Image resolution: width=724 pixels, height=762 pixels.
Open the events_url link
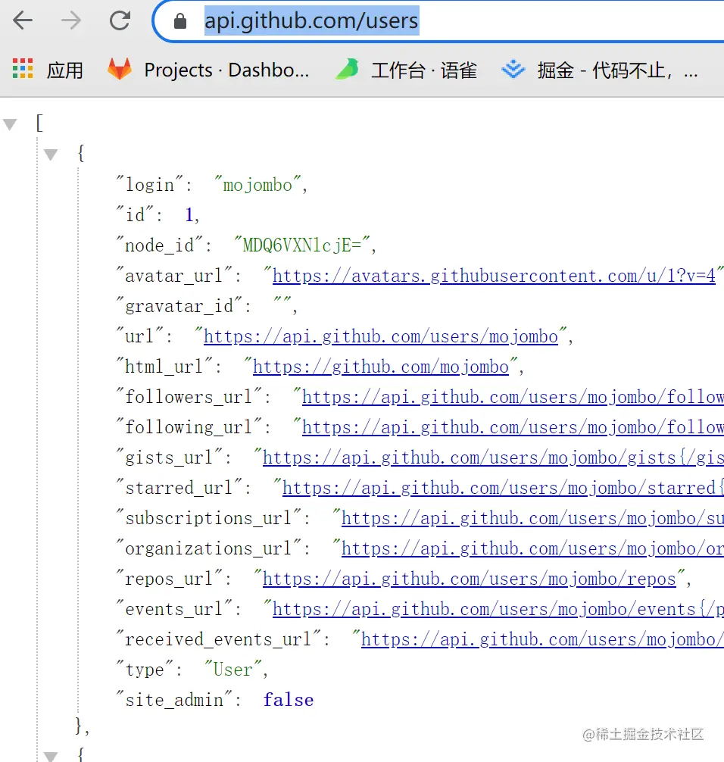point(498,610)
